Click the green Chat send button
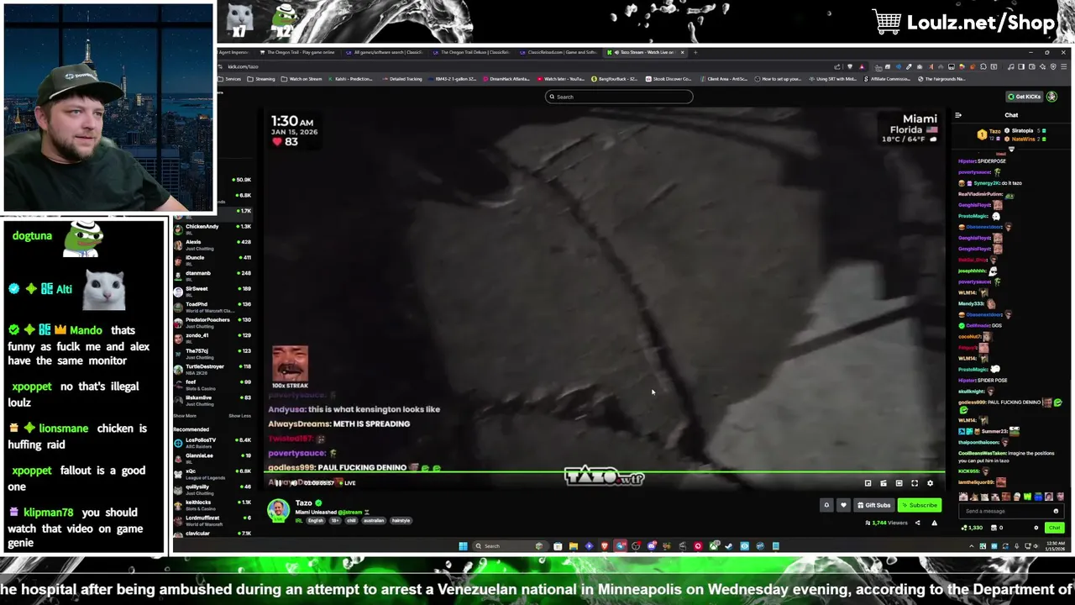 click(1054, 528)
